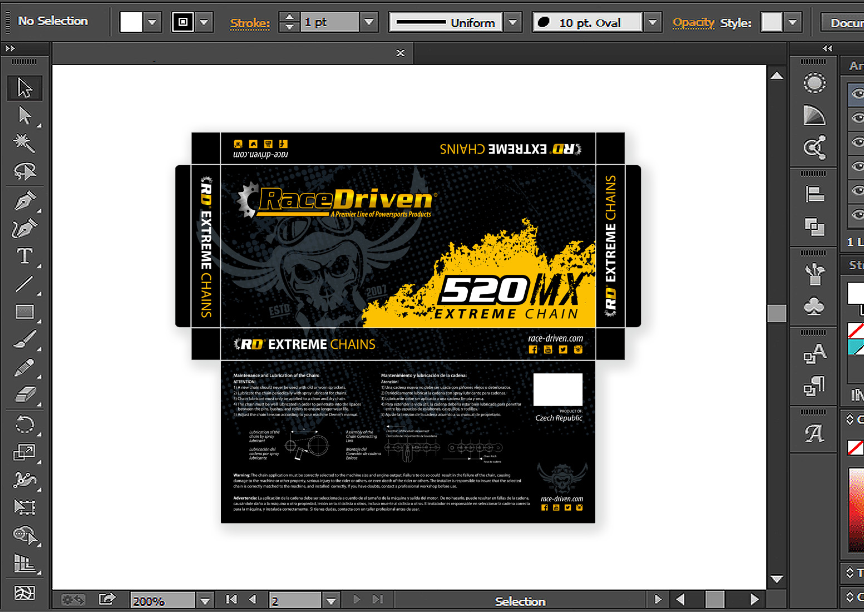Select the Scale tool
Image resolution: width=864 pixels, height=612 pixels.
pyautogui.click(x=24, y=452)
